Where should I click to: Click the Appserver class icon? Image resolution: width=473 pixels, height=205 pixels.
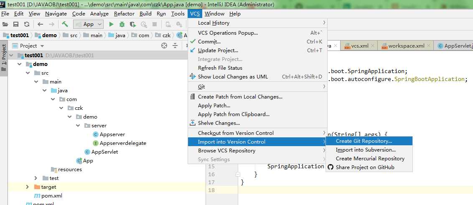click(x=96, y=134)
